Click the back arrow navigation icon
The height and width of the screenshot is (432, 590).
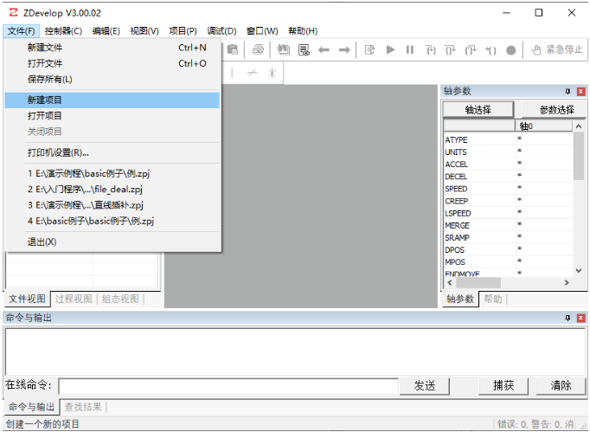click(x=324, y=49)
